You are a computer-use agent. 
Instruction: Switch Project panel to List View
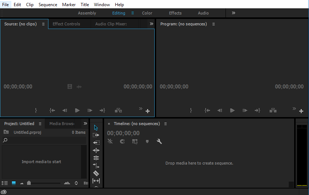pyautogui.click(x=5, y=183)
